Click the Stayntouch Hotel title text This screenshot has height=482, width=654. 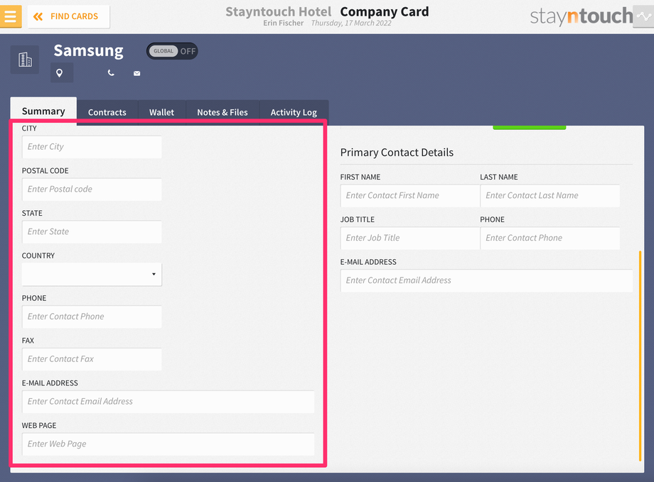(278, 11)
